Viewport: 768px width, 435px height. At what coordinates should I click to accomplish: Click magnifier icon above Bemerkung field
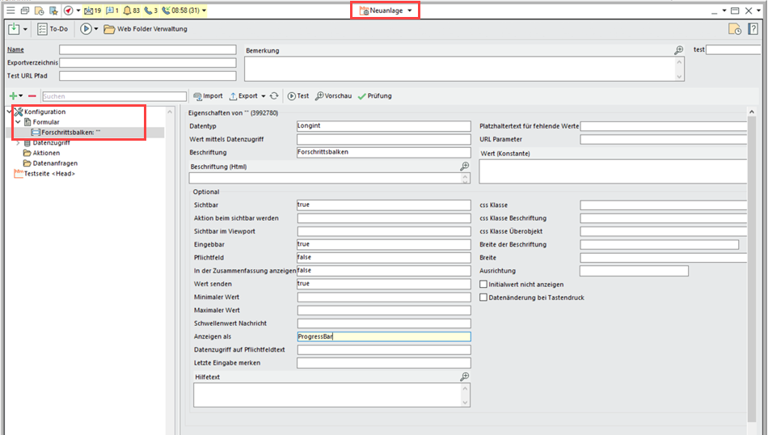679,50
